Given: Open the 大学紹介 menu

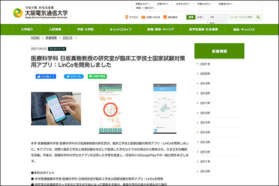Looking at the screenshot, I should click(x=27, y=29).
